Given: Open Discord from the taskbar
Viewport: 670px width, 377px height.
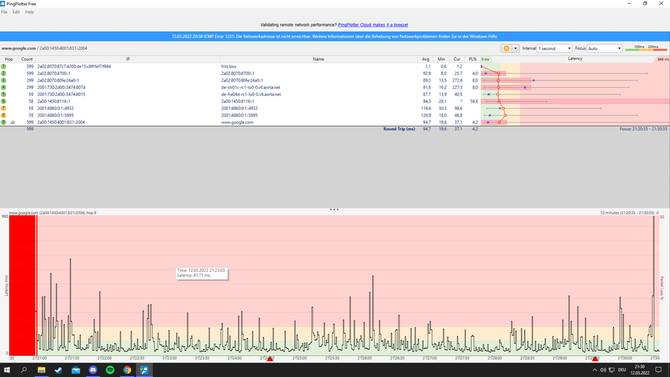Looking at the screenshot, I should [93, 370].
